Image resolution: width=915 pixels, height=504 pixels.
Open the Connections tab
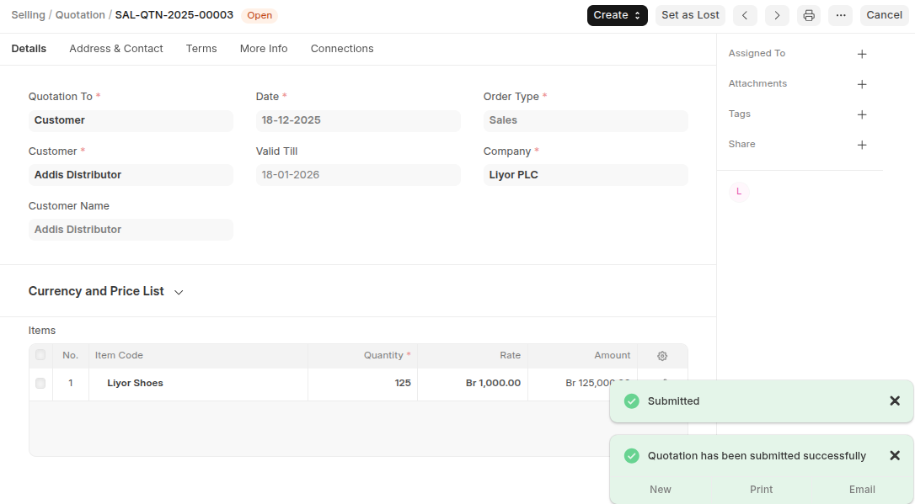point(342,49)
